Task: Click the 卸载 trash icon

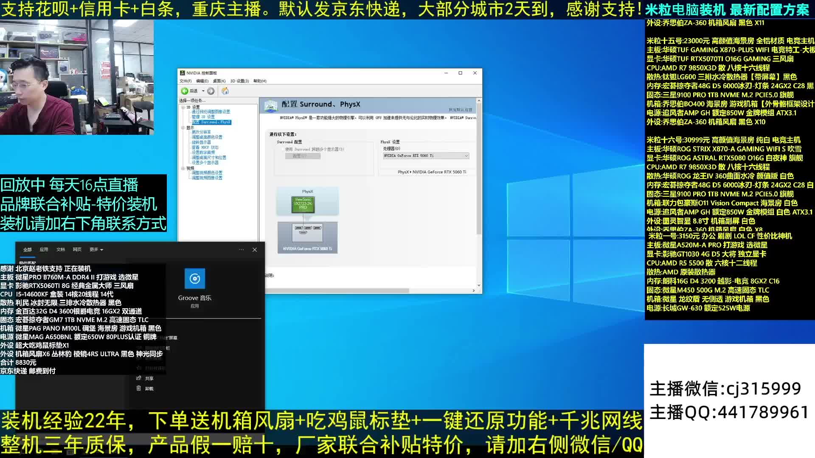Action: coord(138,388)
